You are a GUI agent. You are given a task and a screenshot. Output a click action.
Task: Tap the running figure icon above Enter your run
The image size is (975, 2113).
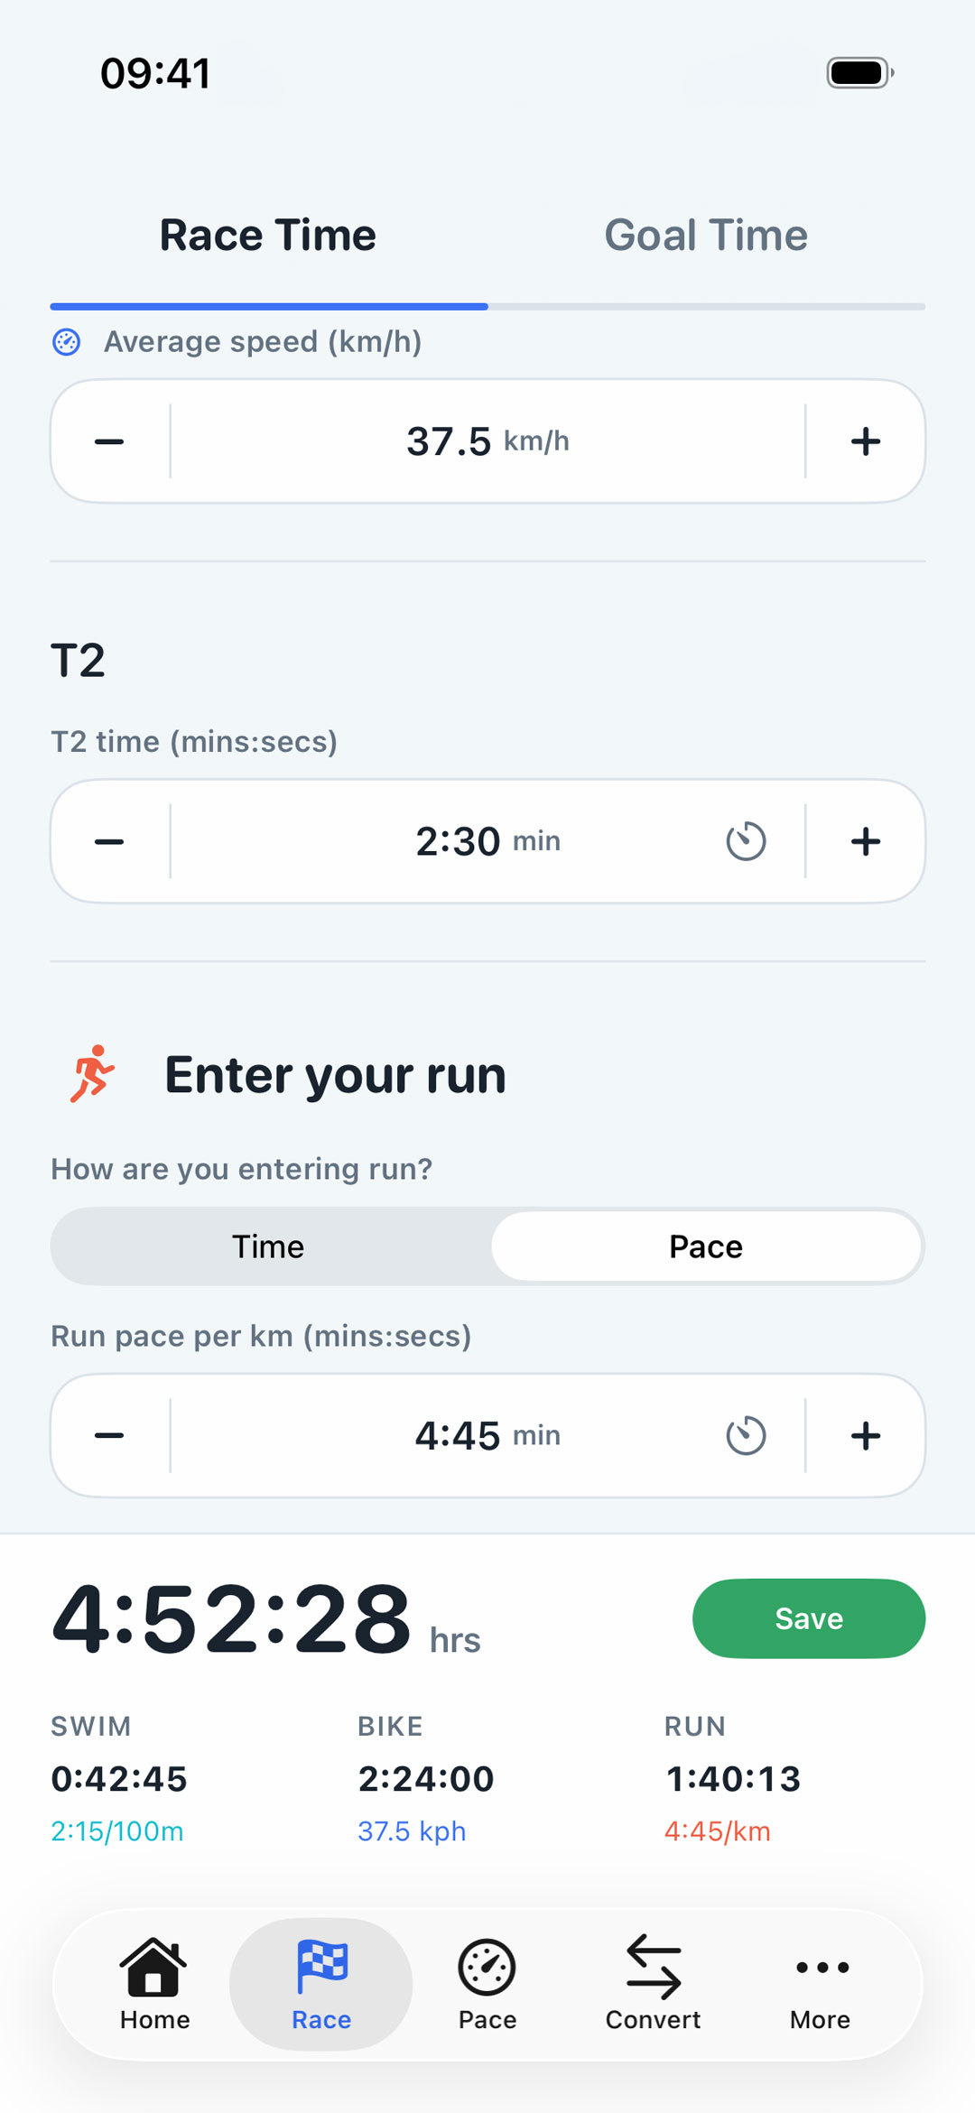[x=94, y=1074]
